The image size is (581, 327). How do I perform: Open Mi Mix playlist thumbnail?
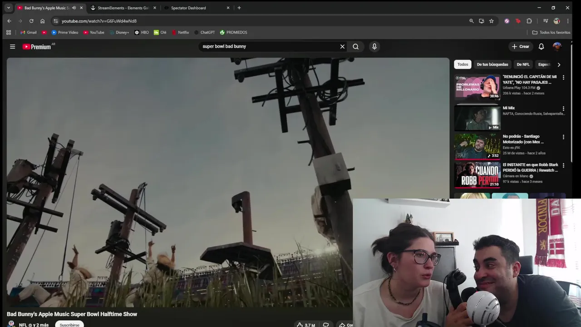(477, 118)
